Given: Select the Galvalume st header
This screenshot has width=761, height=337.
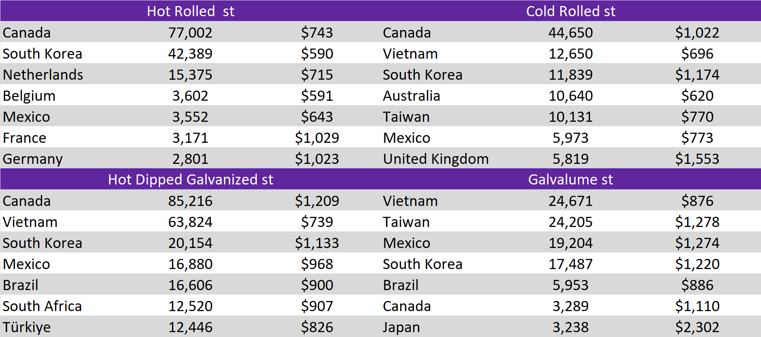Looking at the screenshot, I should (x=570, y=179).
